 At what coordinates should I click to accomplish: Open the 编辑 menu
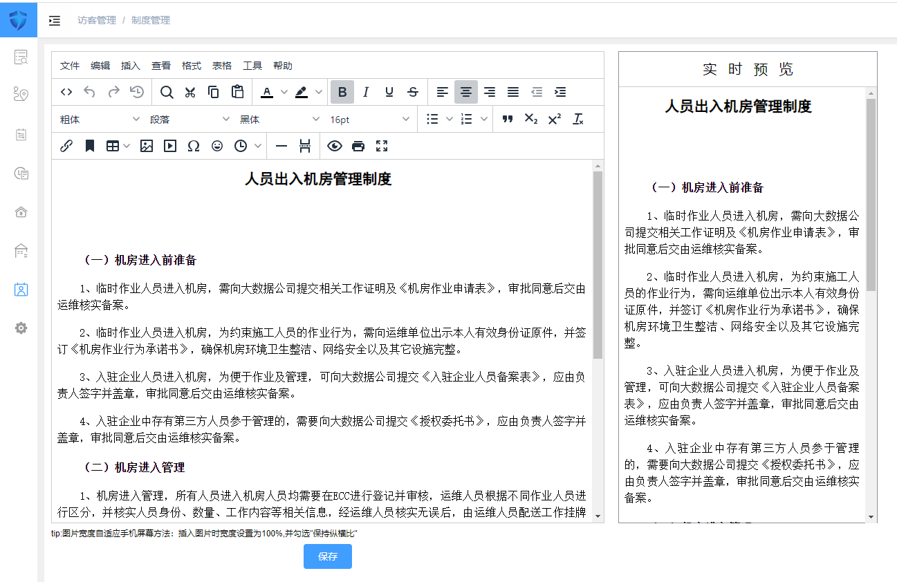point(100,66)
